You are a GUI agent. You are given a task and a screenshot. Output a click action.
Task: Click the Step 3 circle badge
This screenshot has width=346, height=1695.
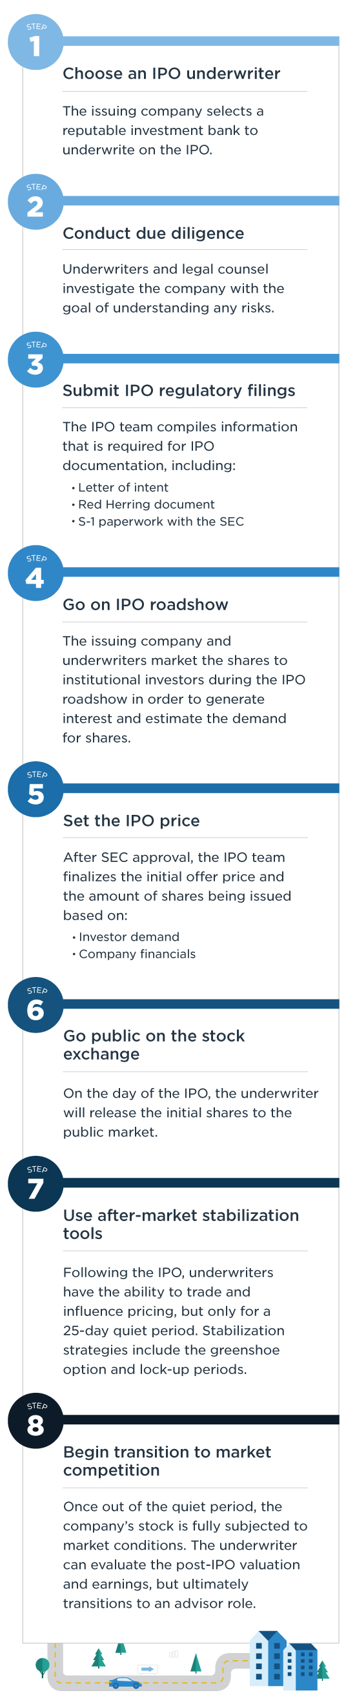pos(36,360)
